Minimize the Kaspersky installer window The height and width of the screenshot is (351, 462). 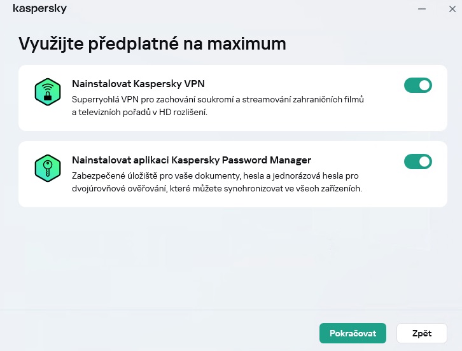click(x=422, y=9)
